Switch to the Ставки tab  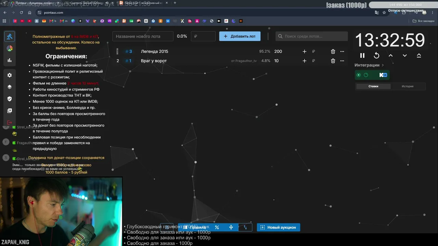(x=373, y=86)
